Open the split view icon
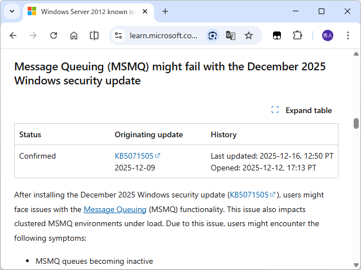Viewport: 361px width, 270px height. (94, 35)
